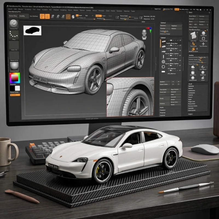Toggle eye on the white rectangle LED_Matrices row
The width and height of the screenshot is (219, 219).
[x=180, y=70]
